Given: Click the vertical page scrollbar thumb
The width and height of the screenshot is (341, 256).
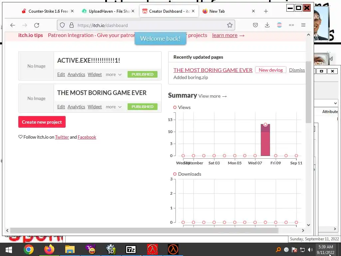Looking at the screenshot, I should (x=308, y=92).
